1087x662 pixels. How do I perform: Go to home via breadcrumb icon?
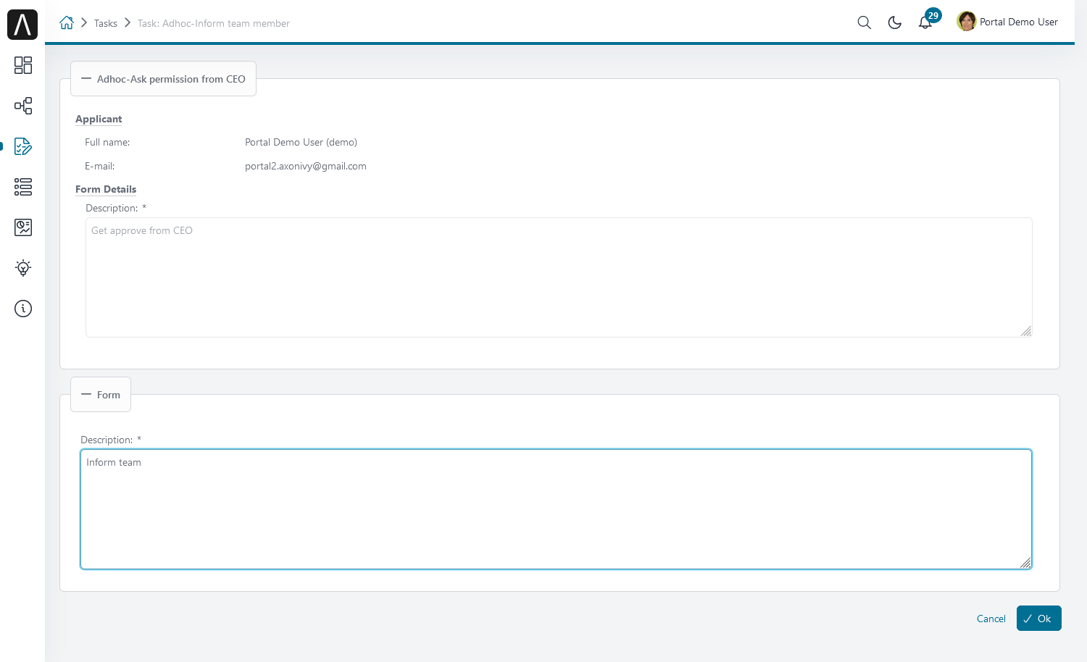point(67,22)
